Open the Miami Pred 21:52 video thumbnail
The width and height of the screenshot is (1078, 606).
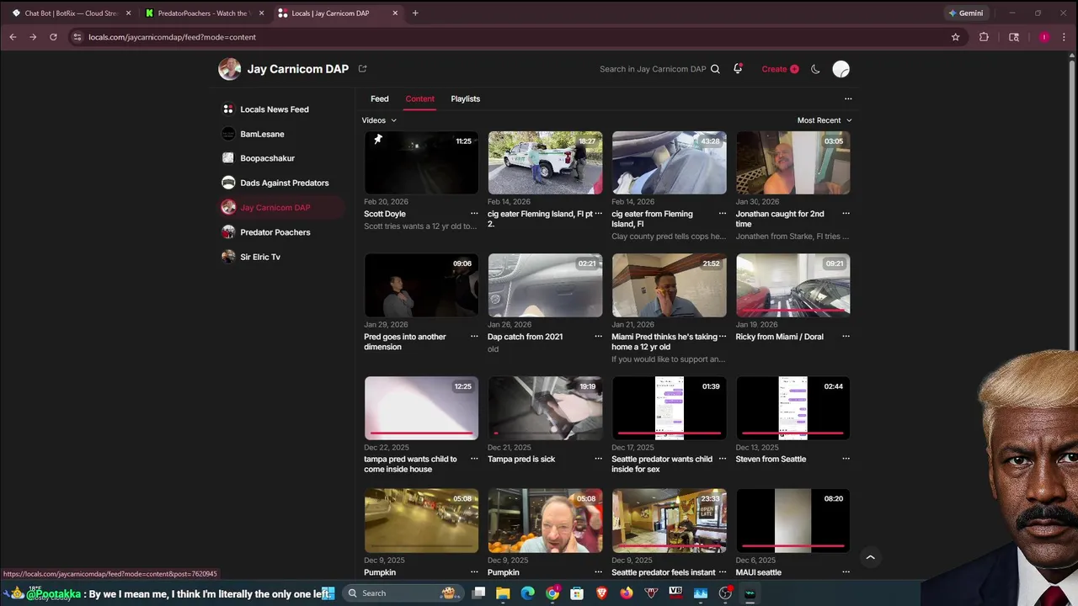point(669,285)
